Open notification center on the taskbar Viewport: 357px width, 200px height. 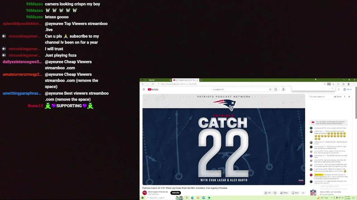353,198
